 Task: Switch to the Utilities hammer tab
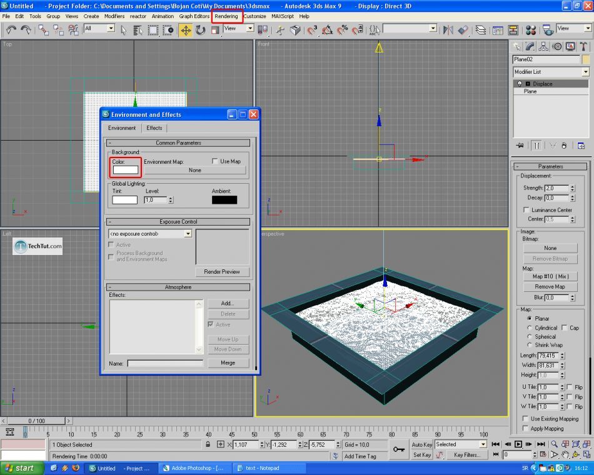583,47
